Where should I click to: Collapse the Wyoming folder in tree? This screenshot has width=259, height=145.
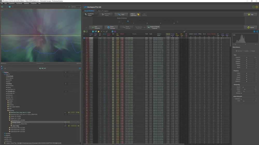click(x=8, y=111)
